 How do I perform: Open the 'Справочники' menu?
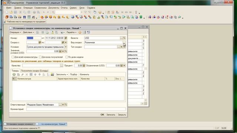[x=40, y=8]
